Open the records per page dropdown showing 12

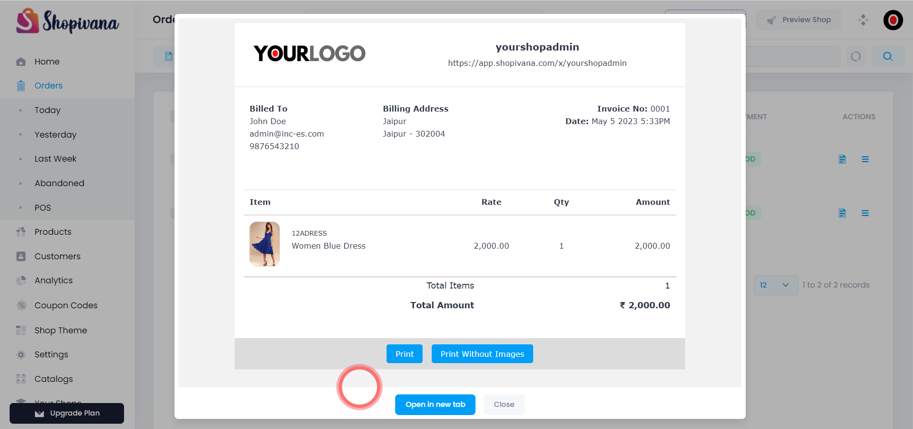[775, 285]
